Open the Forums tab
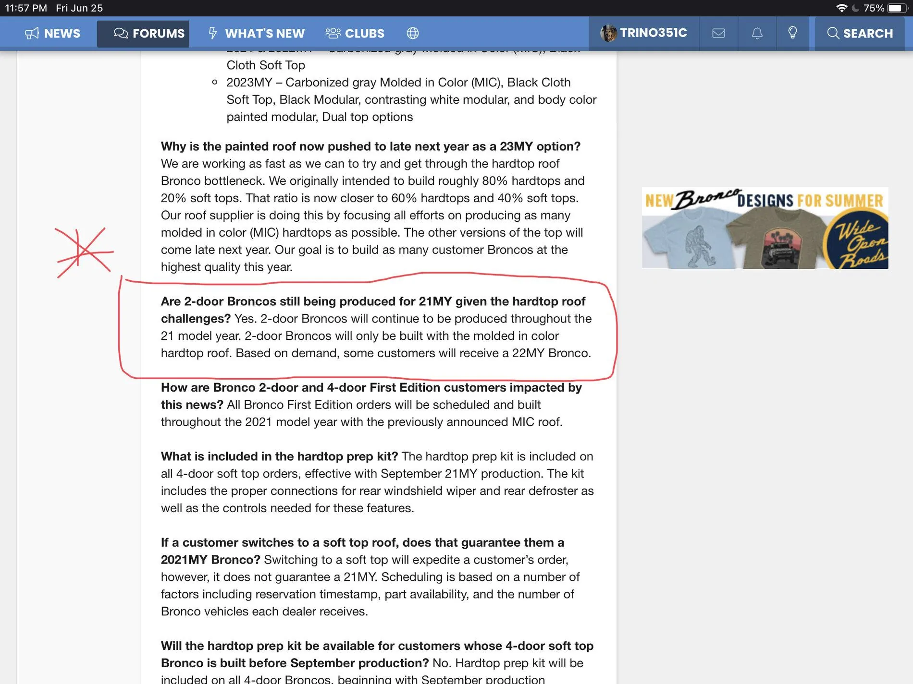The height and width of the screenshot is (684, 913). [x=143, y=34]
